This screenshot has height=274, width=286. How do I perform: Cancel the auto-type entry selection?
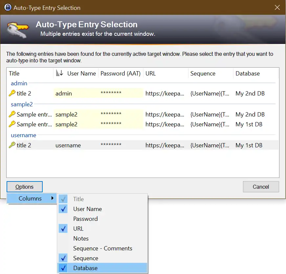click(x=261, y=187)
